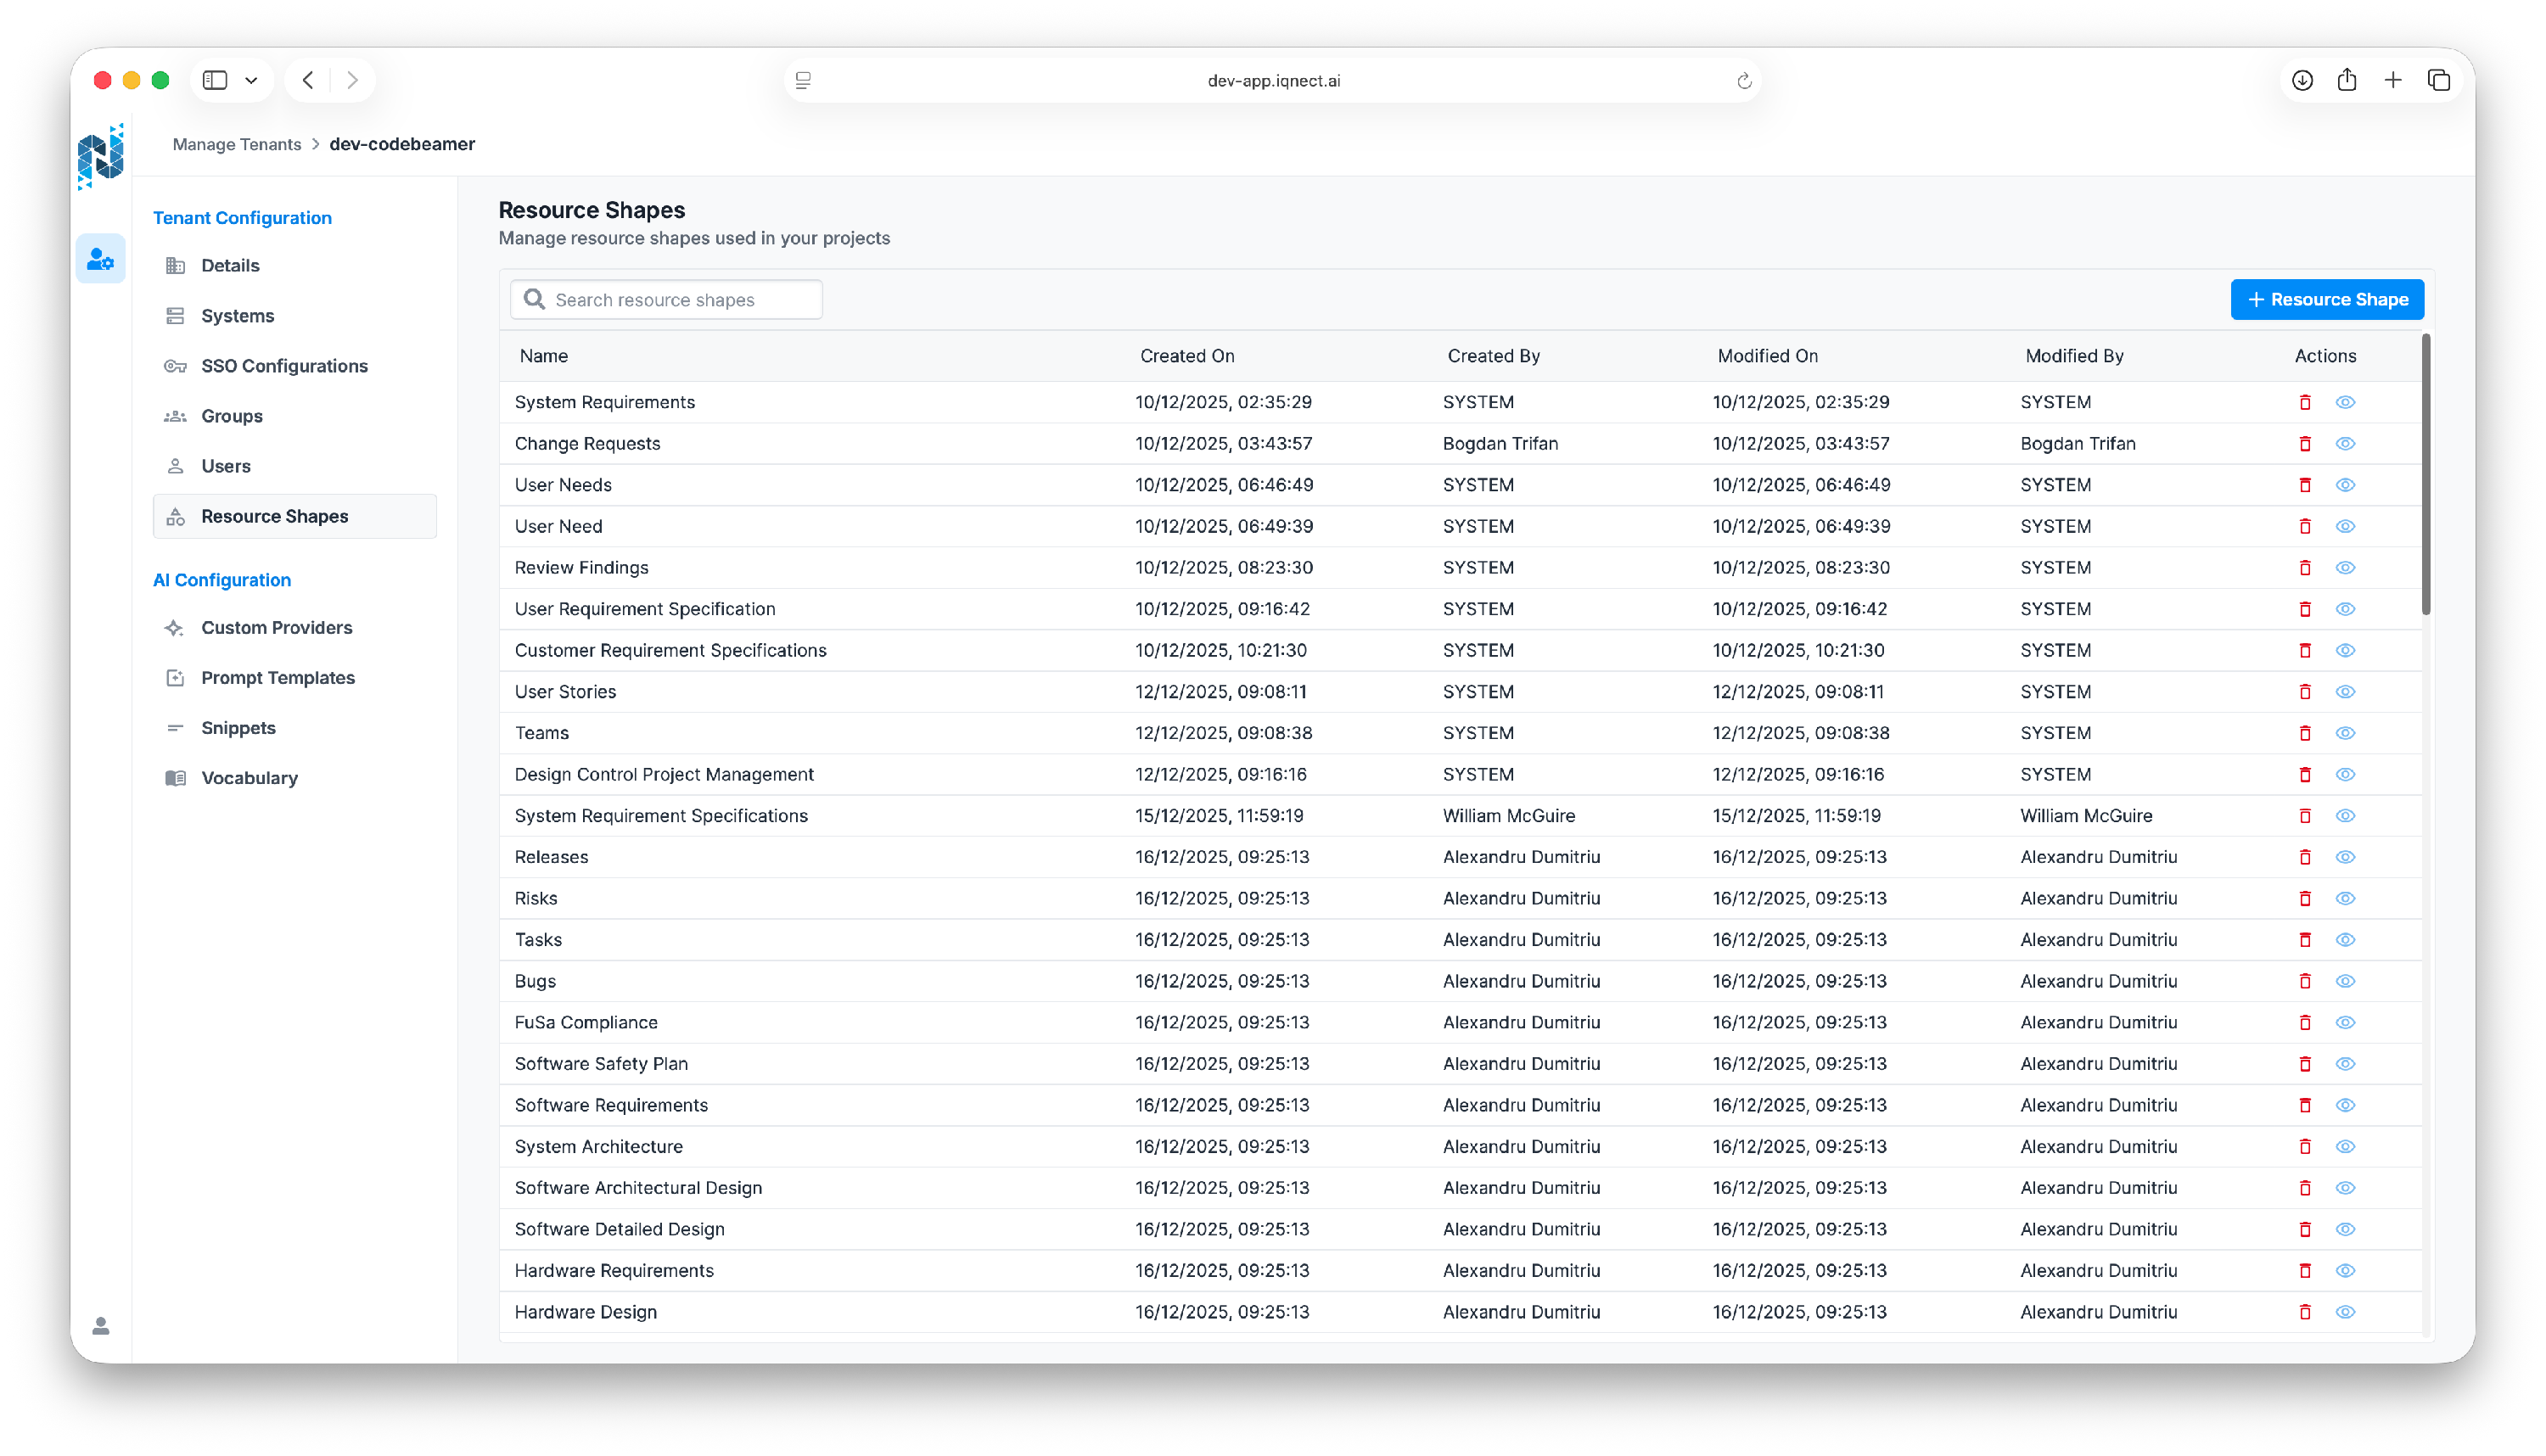
Task: Click trash icon for Teams row
Action: pos(2305,733)
